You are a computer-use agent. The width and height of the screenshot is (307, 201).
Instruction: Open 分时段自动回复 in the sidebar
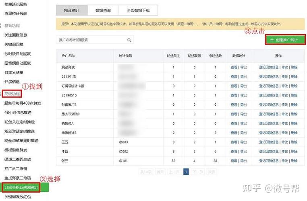coord(18,54)
